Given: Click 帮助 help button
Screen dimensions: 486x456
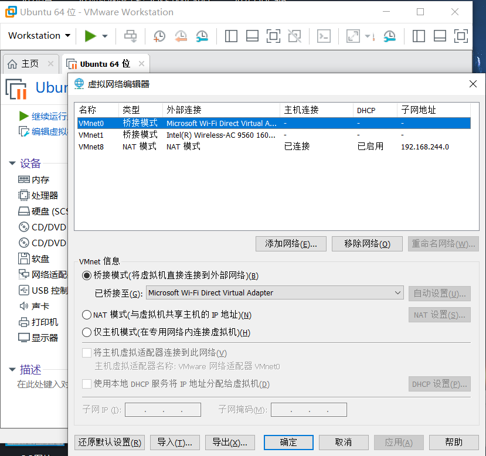Looking at the screenshot, I should pyautogui.click(x=454, y=443).
